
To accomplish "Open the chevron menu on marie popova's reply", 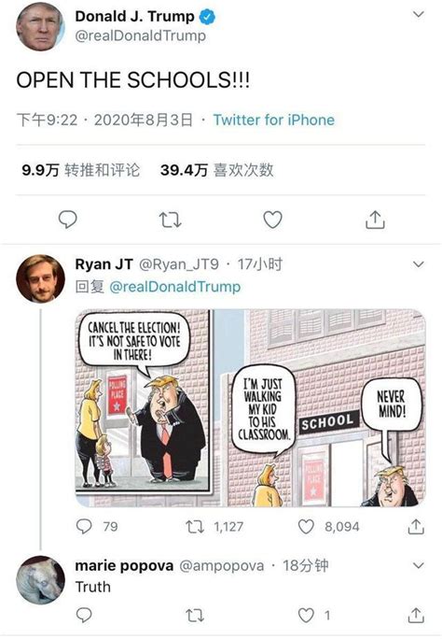I will pyautogui.click(x=419, y=565).
